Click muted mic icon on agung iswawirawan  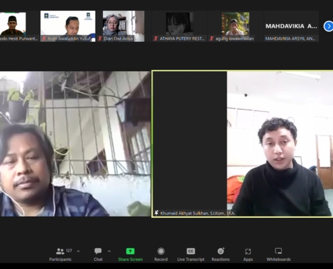211,38
